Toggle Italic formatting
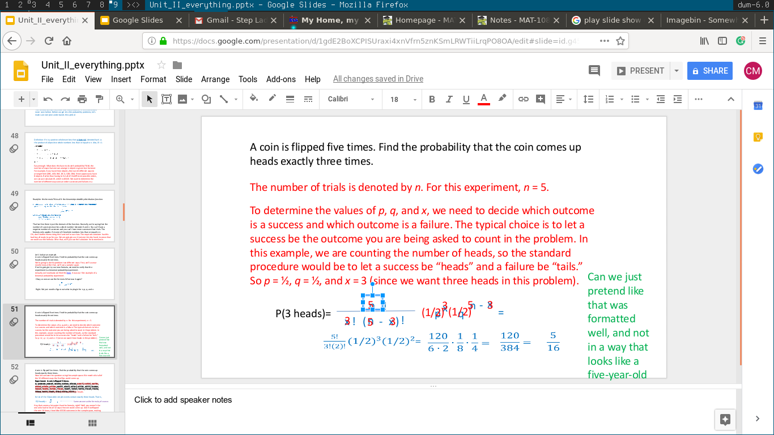The height and width of the screenshot is (435, 774). point(449,99)
